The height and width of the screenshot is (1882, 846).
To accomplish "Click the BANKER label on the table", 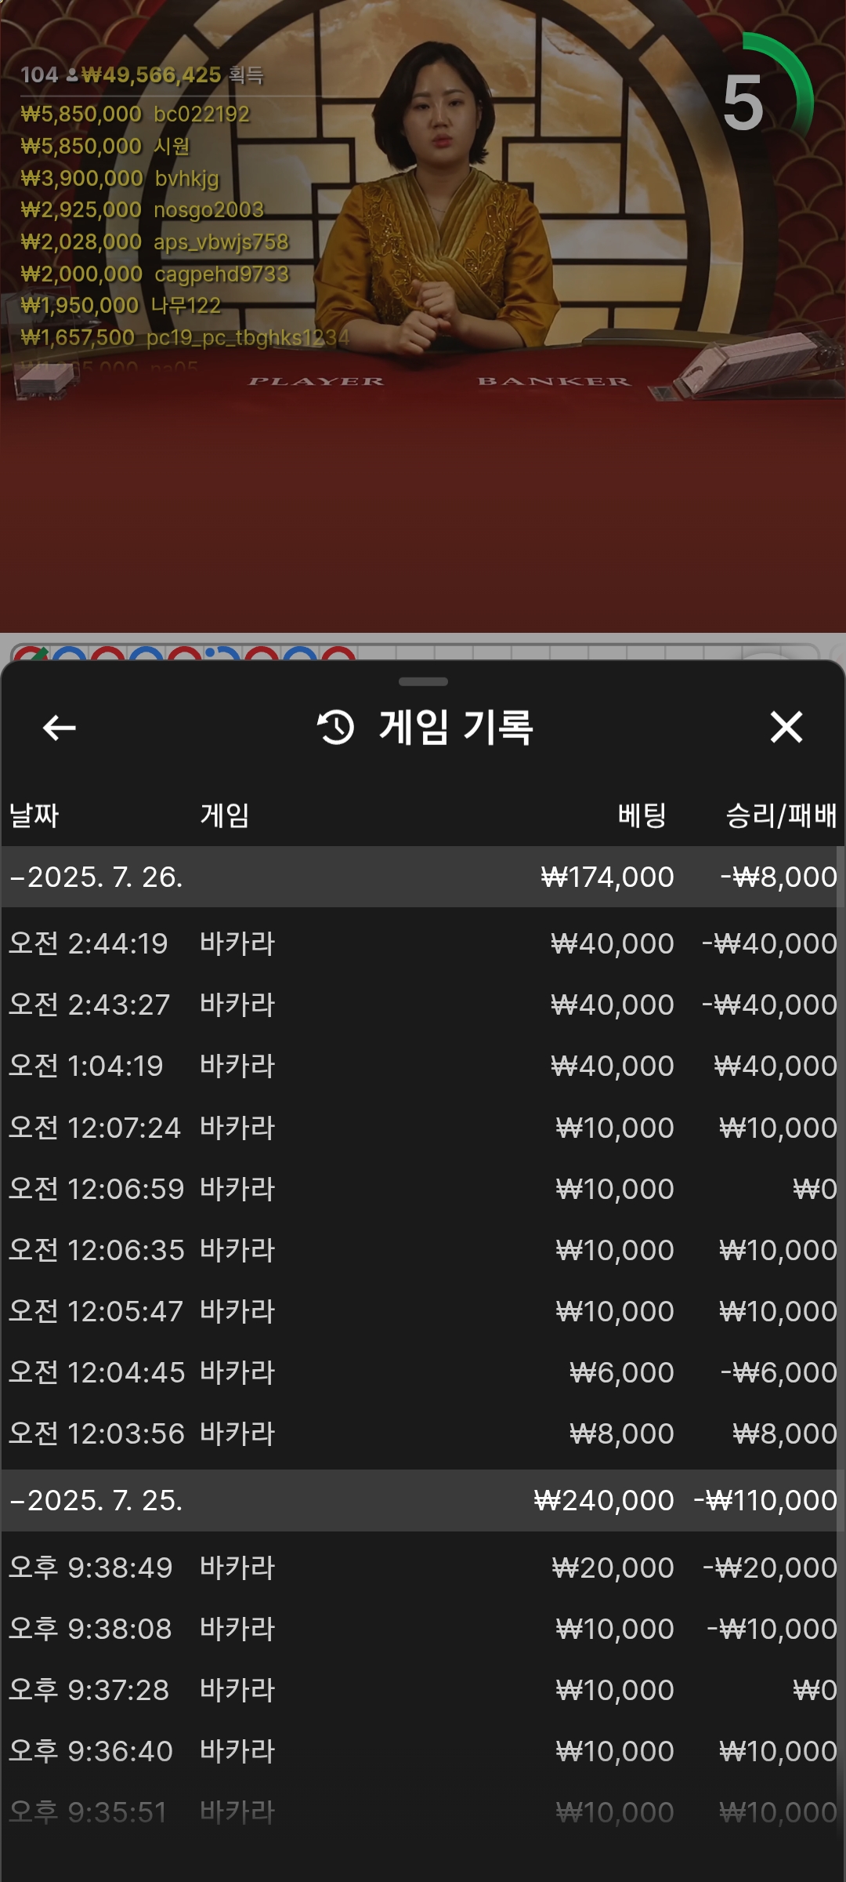I will tap(554, 382).
